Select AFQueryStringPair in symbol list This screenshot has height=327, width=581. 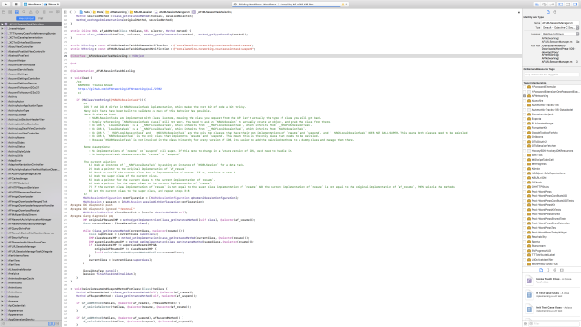coord(19,228)
